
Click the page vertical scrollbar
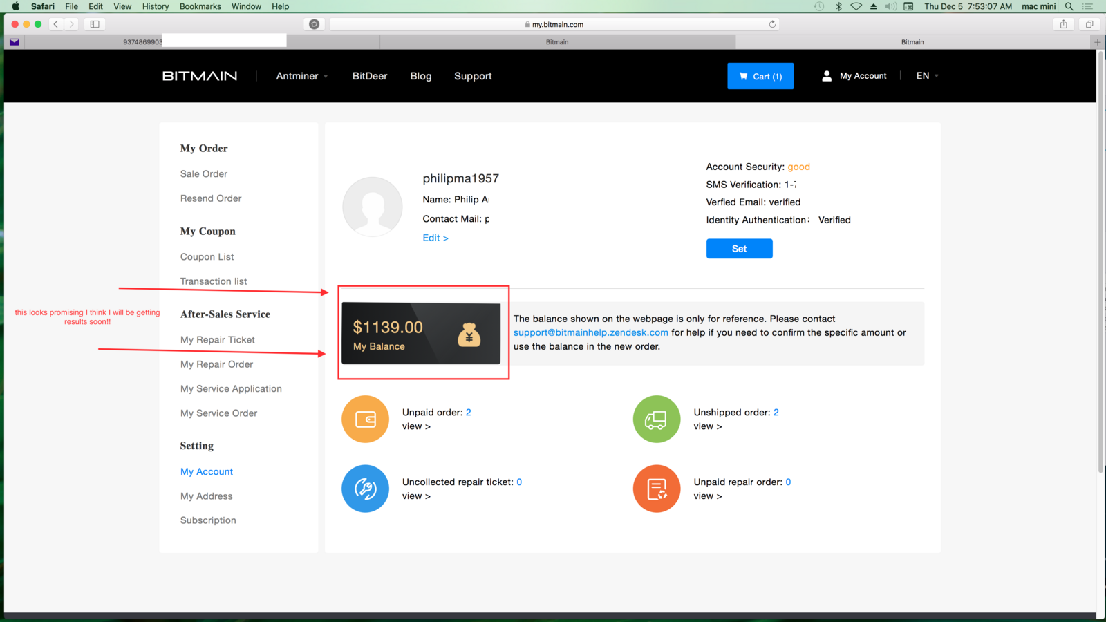tap(1100, 263)
